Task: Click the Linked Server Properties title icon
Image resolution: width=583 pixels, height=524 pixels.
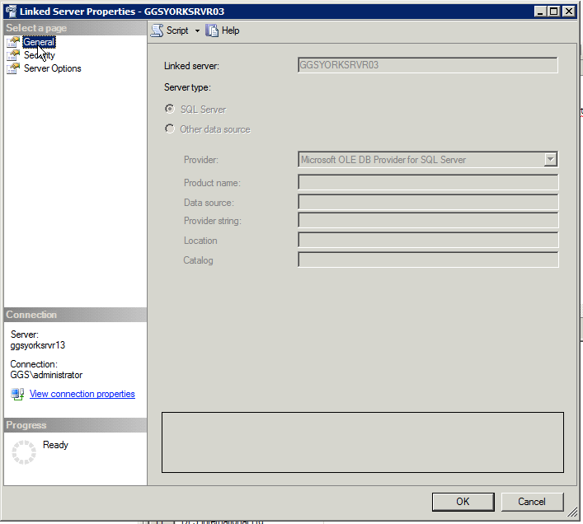Action: (12, 12)
